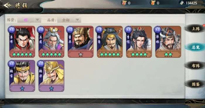Switch to the 上阵 tab
Image resolution: width=205 pixels, height=108 pixels.
tap(195, 29)
